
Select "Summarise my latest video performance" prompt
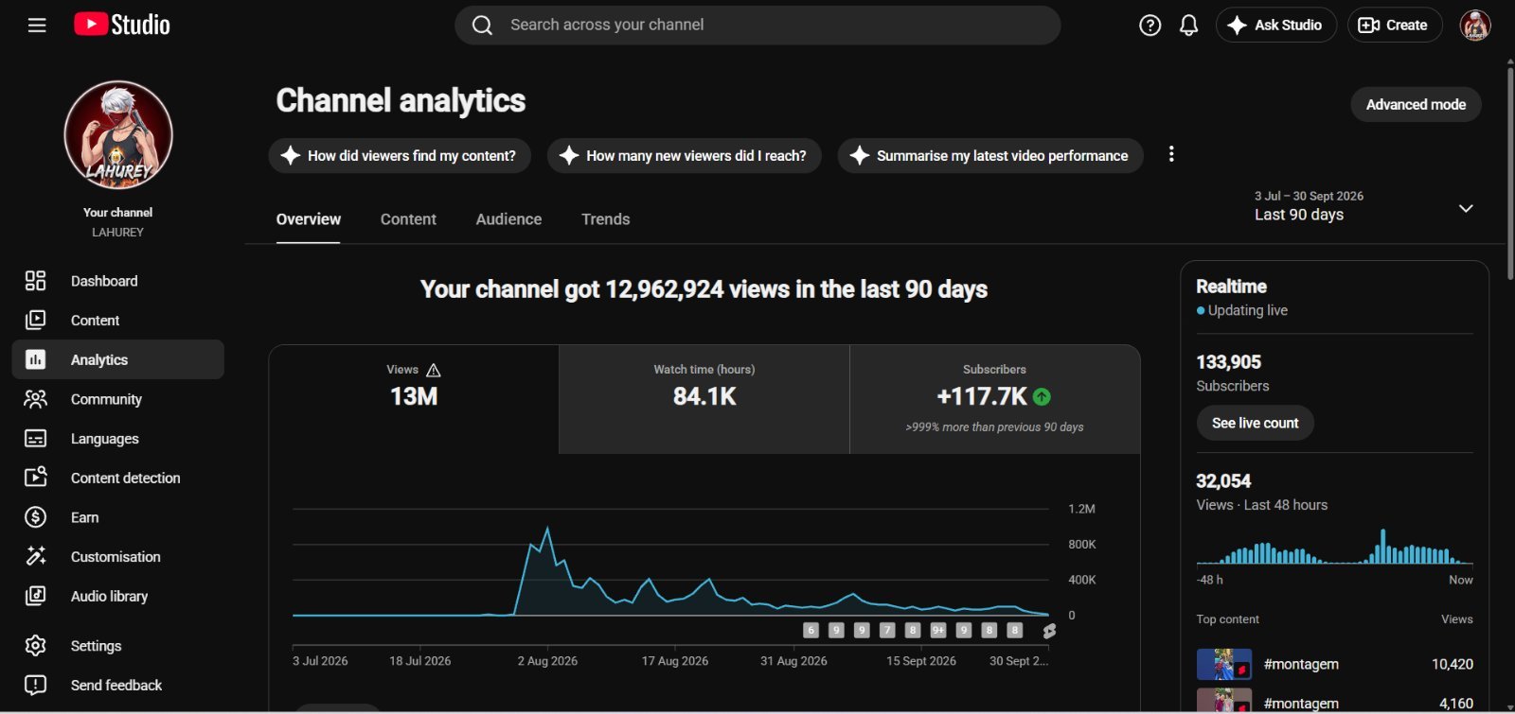(989, 155)
